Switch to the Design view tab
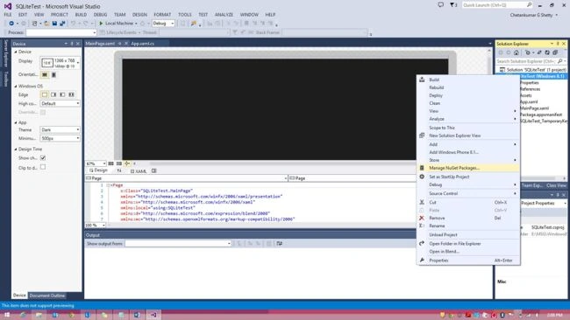This screenshot has width=570, height=320. [98, 170]
